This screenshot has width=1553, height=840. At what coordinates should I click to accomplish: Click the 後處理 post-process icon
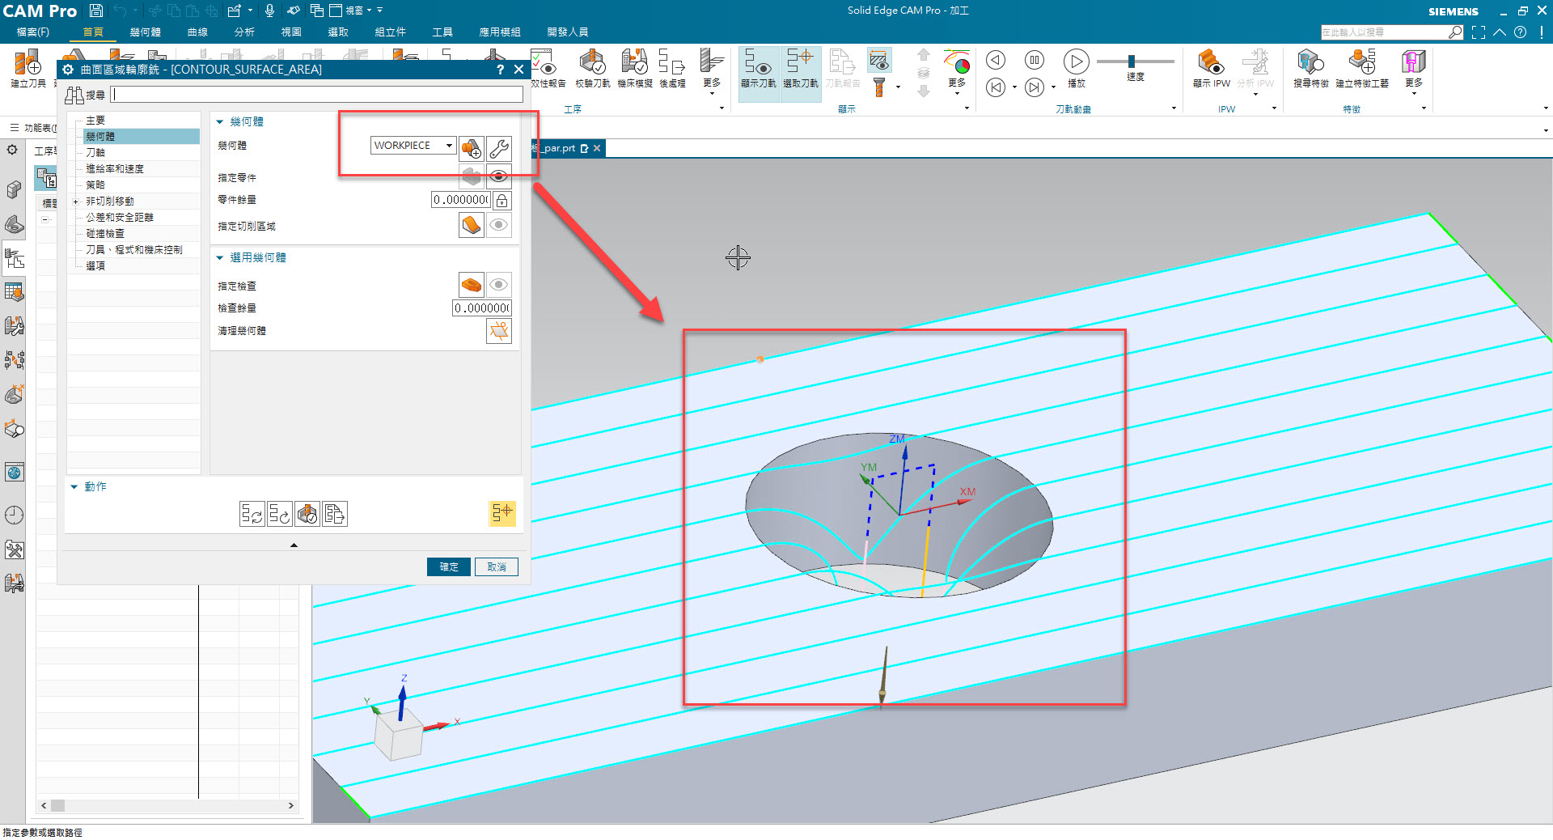click(672, 68)
